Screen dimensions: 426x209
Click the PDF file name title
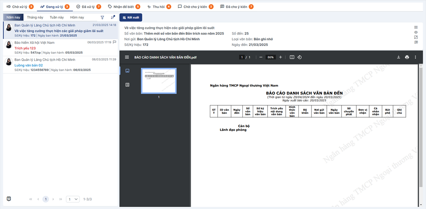[x=165, y=57]
